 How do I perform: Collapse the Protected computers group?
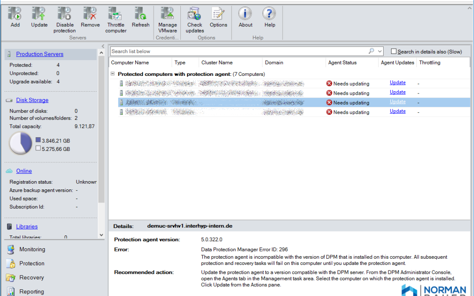[x=113, y=74]
